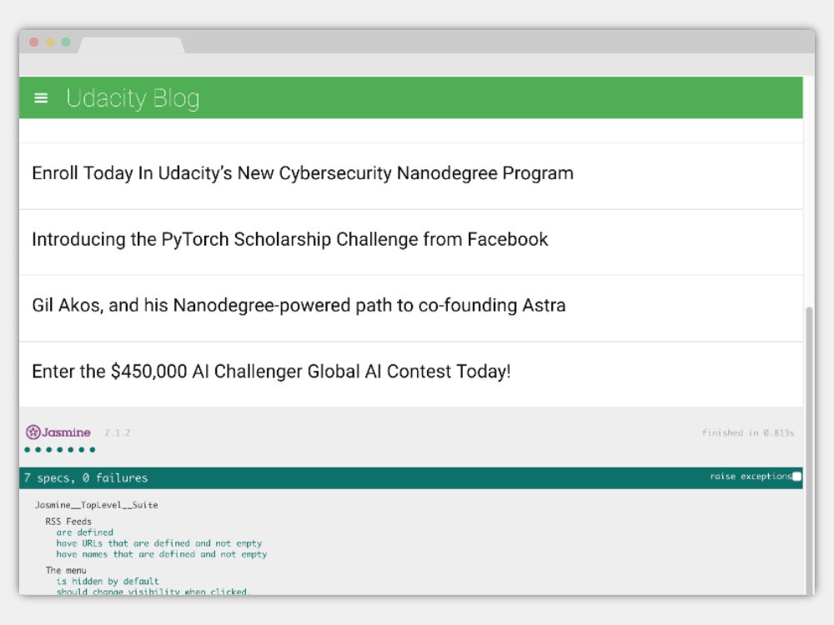Select the blank browser tab

coord(132,45)
